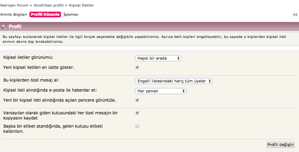Disable popup window on new message checkbox
This screenshot has width=299, height=152.
(x=137, y=100)
